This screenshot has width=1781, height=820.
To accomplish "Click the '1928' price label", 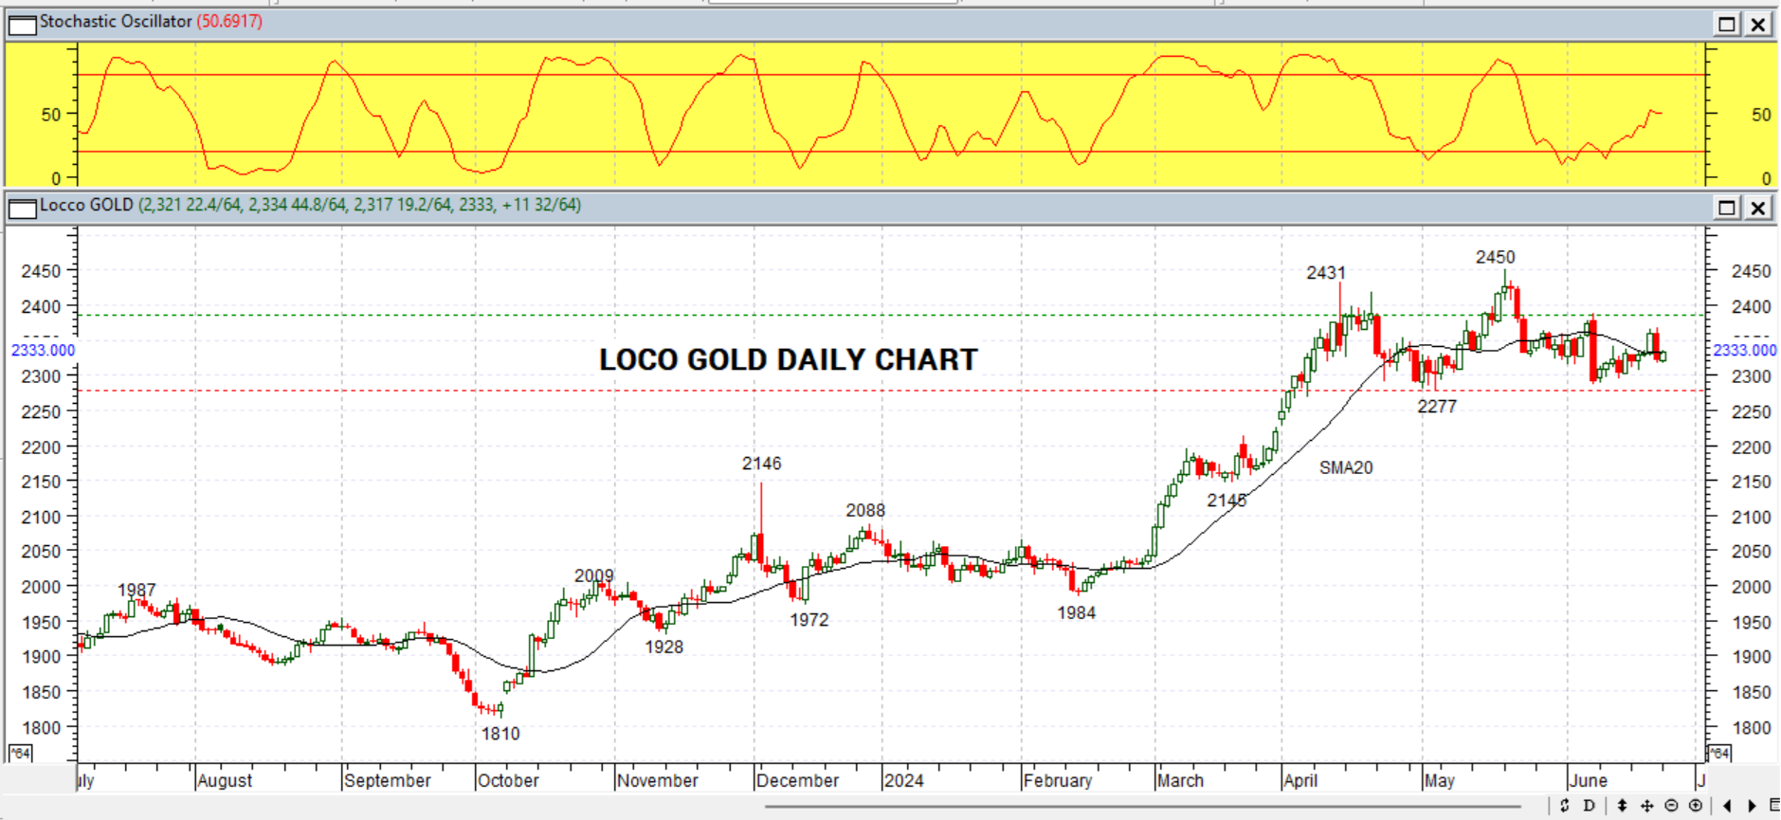I will point(664,647).
